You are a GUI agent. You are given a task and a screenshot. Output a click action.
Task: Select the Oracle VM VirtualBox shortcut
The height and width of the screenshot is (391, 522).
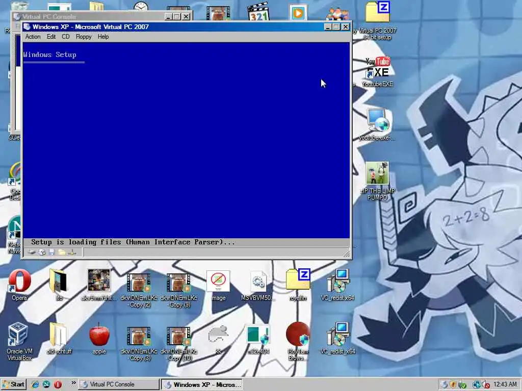click(x=20, y=342)
